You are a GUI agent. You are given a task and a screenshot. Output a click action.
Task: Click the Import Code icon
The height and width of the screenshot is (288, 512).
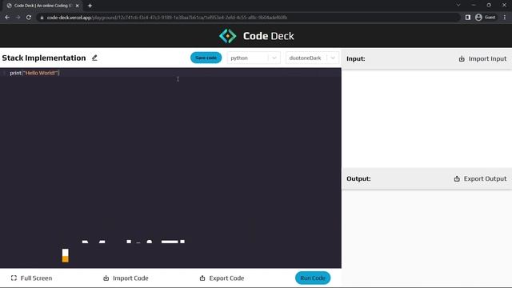(x=106, y=278)
